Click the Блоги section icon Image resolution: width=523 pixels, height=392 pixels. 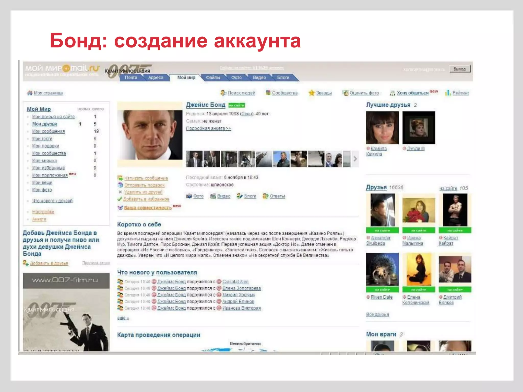[x=240, y=196]
